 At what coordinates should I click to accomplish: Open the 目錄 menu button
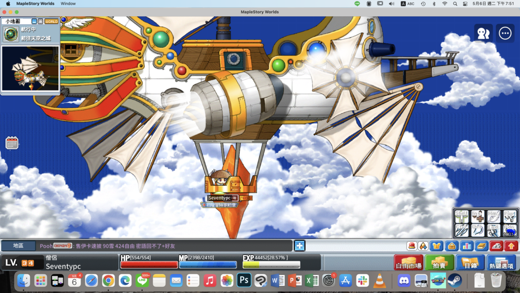(x=470, y=263)
